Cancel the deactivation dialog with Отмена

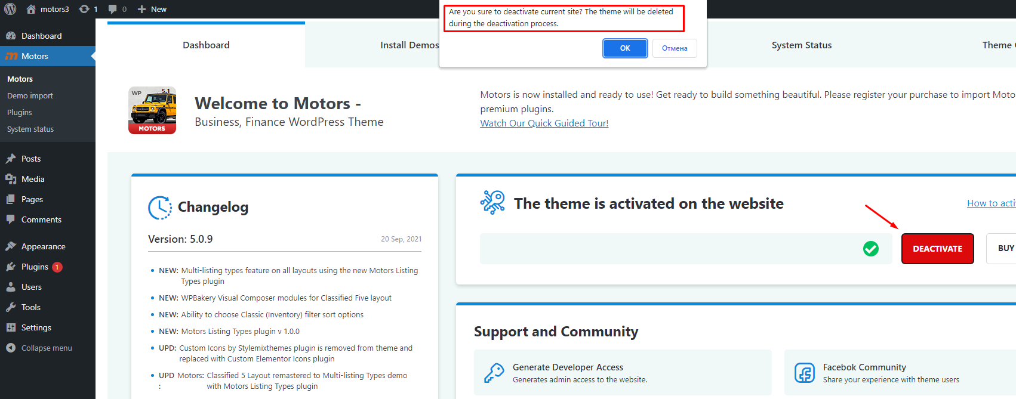tap(674, 48)
